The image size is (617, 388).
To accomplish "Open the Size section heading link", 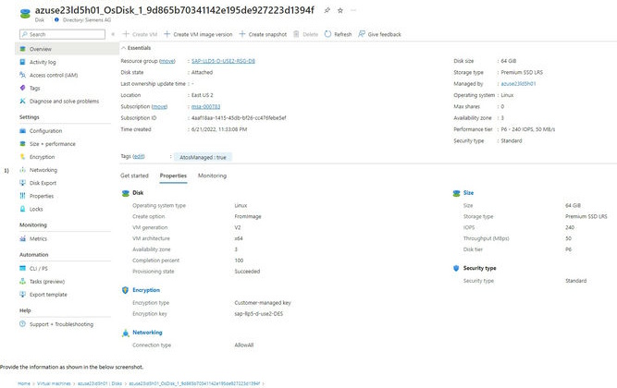I will [x=468, y=193].
